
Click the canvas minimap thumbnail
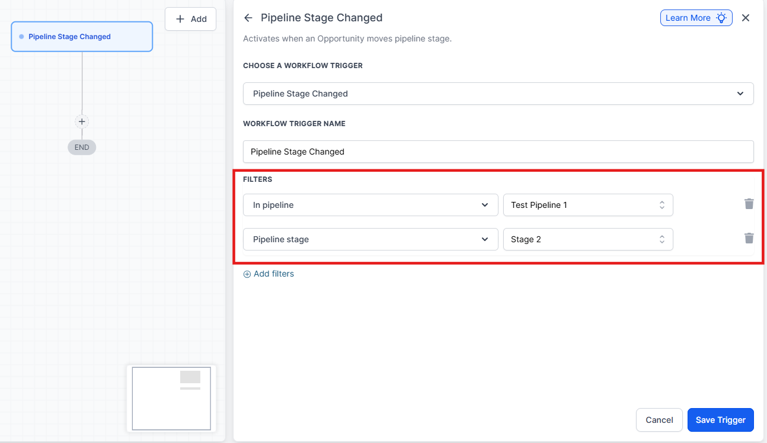click(x=171, y=397)
